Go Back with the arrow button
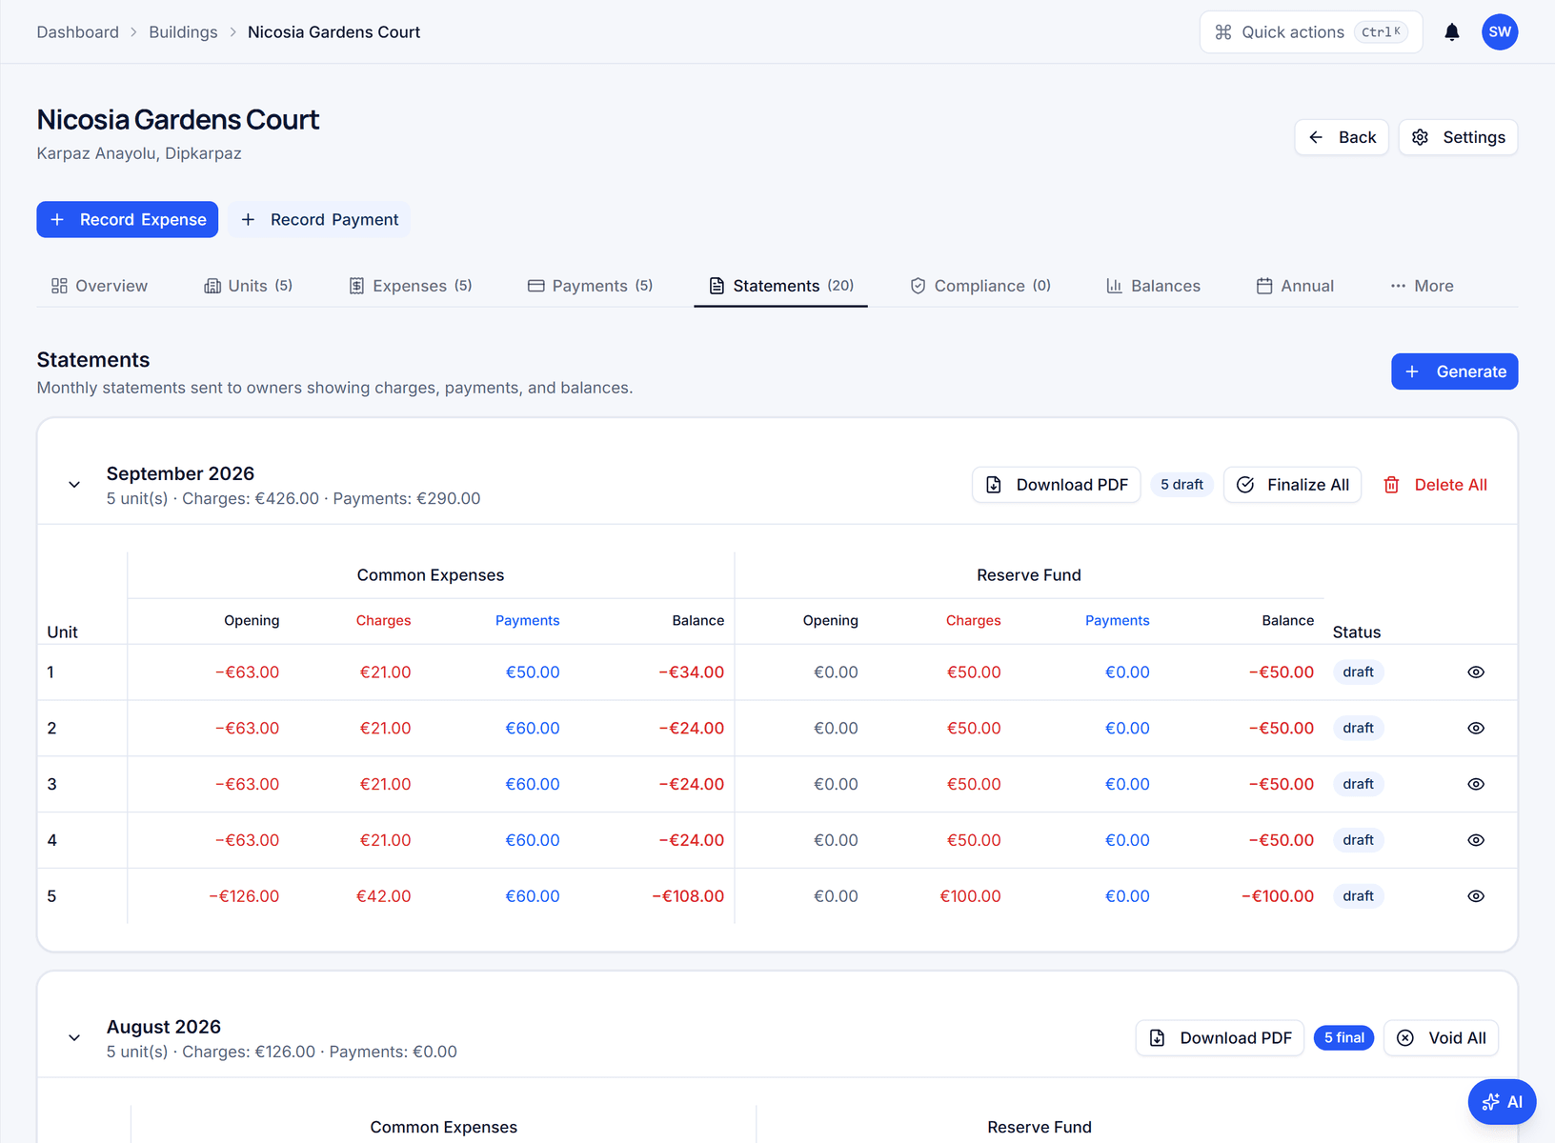Viewport: 1555px width, 1143px height. coord(1342,137)
